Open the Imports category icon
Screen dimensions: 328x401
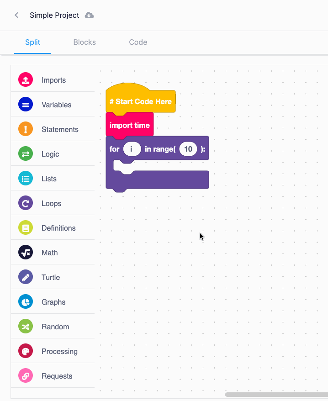(26, 80)
